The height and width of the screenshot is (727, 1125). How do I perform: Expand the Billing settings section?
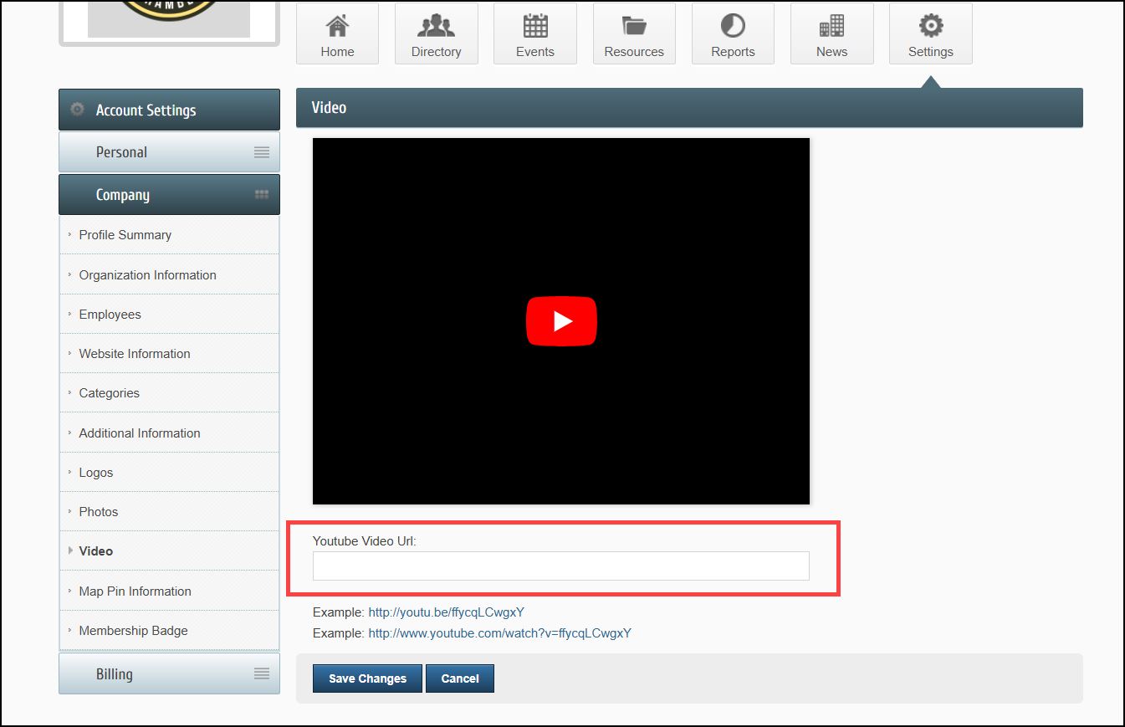(169, 674)
